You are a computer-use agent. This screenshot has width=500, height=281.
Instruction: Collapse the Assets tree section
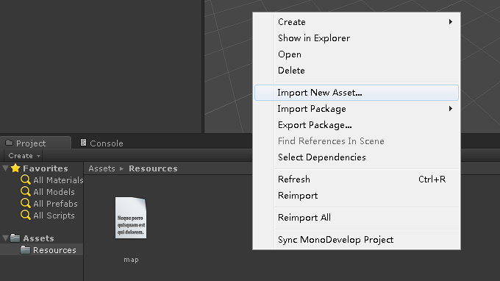[5, 238]
